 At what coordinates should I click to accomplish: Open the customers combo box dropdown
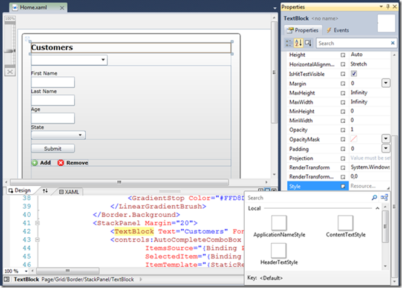coord(103,60)
